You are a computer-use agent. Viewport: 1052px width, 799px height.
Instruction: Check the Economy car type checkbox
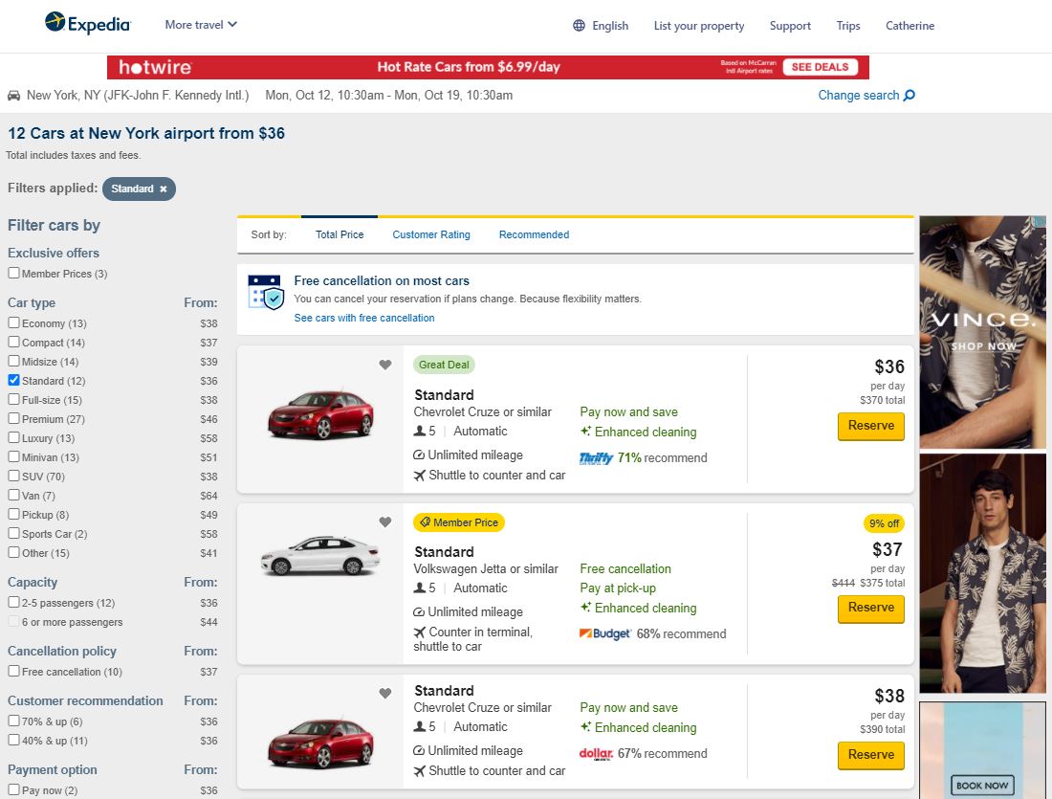coord(13,323)
